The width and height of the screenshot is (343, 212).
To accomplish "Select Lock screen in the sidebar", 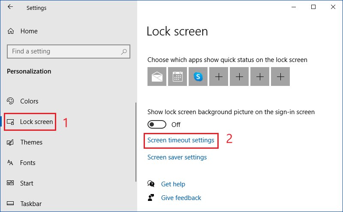I will click(36, 122).
